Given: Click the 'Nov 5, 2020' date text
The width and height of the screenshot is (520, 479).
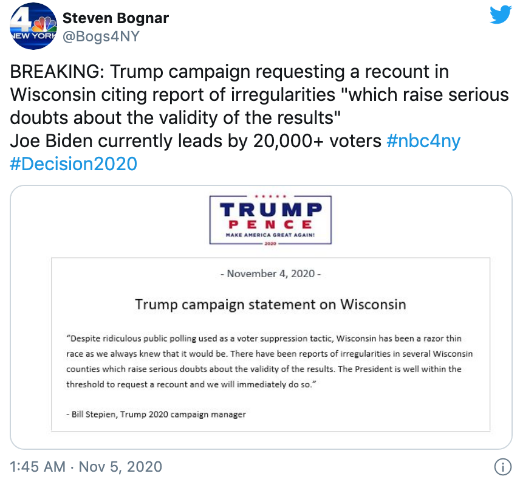Looking at the screenshot, I should pos(120,466).
